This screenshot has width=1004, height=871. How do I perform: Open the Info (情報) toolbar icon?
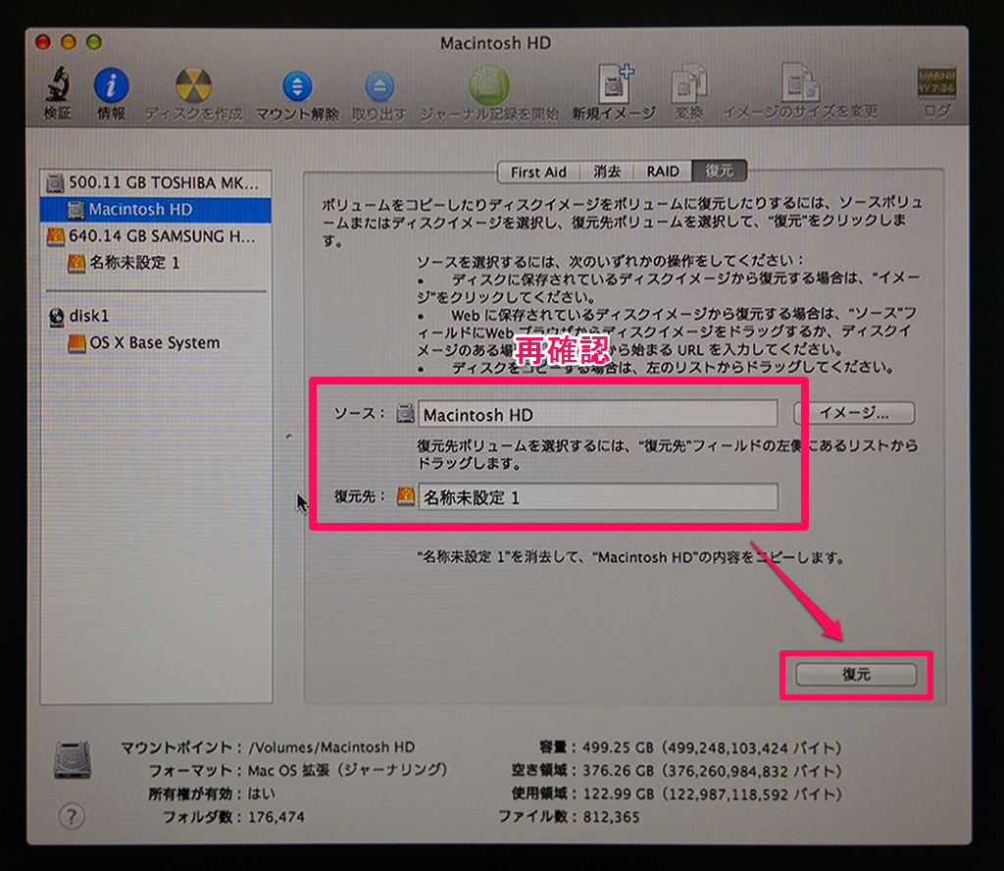tap(111, 86)
